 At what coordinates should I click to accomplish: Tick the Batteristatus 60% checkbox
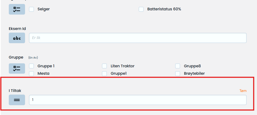coord(141,9)
